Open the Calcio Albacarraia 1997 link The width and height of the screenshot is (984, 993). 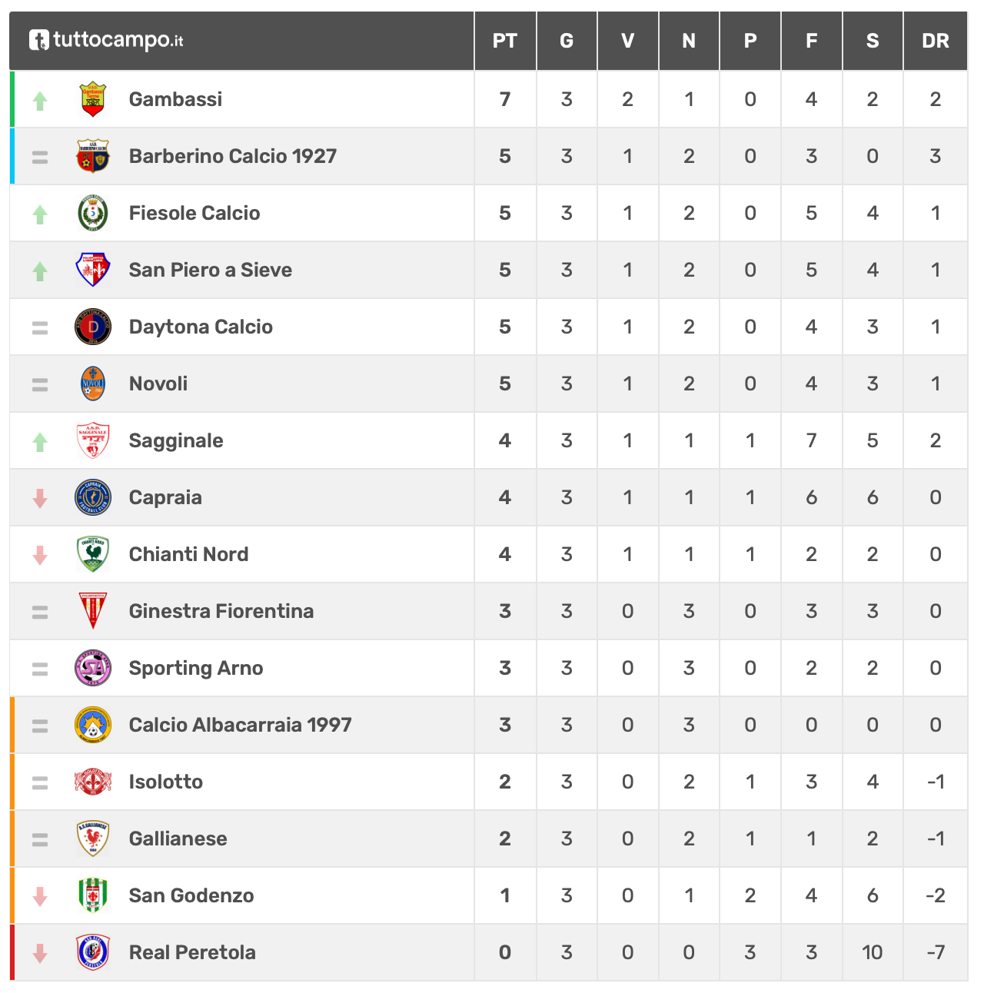coord(241,725)
